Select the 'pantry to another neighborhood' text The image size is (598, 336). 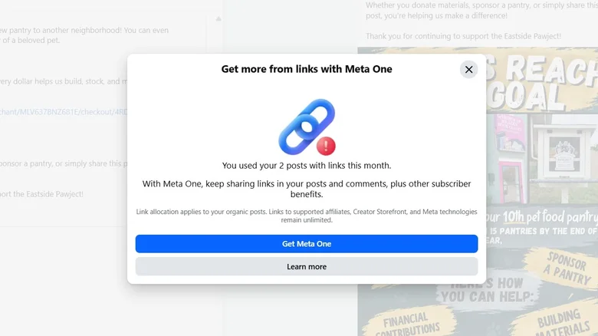click(84, 30)
